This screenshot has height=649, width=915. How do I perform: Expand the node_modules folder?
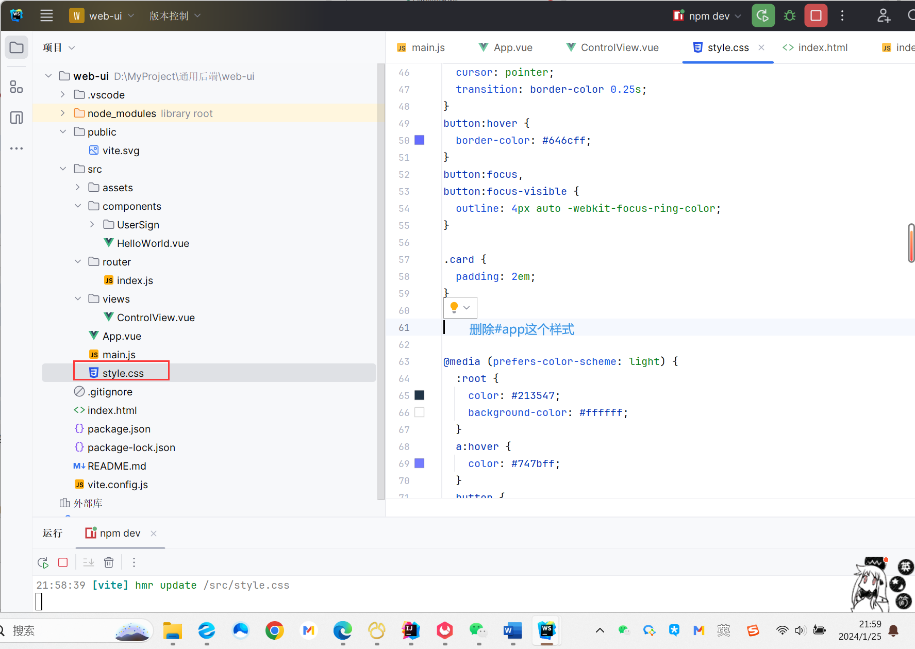62,113
